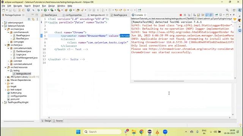Expand the JRE System Library node
The image size is (243, 136).
pyautogui.click(x=6, y=77)
